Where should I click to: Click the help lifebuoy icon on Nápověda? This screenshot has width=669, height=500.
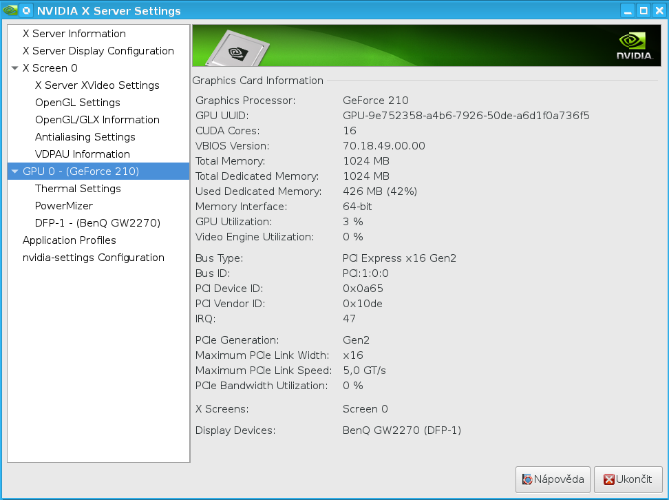coord(527,479)
